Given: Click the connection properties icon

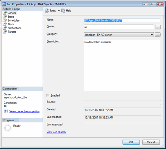Looking at the screenshot, I should (6, 111).
